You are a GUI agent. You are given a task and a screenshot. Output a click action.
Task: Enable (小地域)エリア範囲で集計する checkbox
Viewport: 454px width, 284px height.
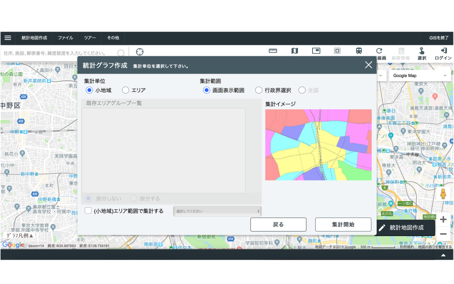click(87, 210)
